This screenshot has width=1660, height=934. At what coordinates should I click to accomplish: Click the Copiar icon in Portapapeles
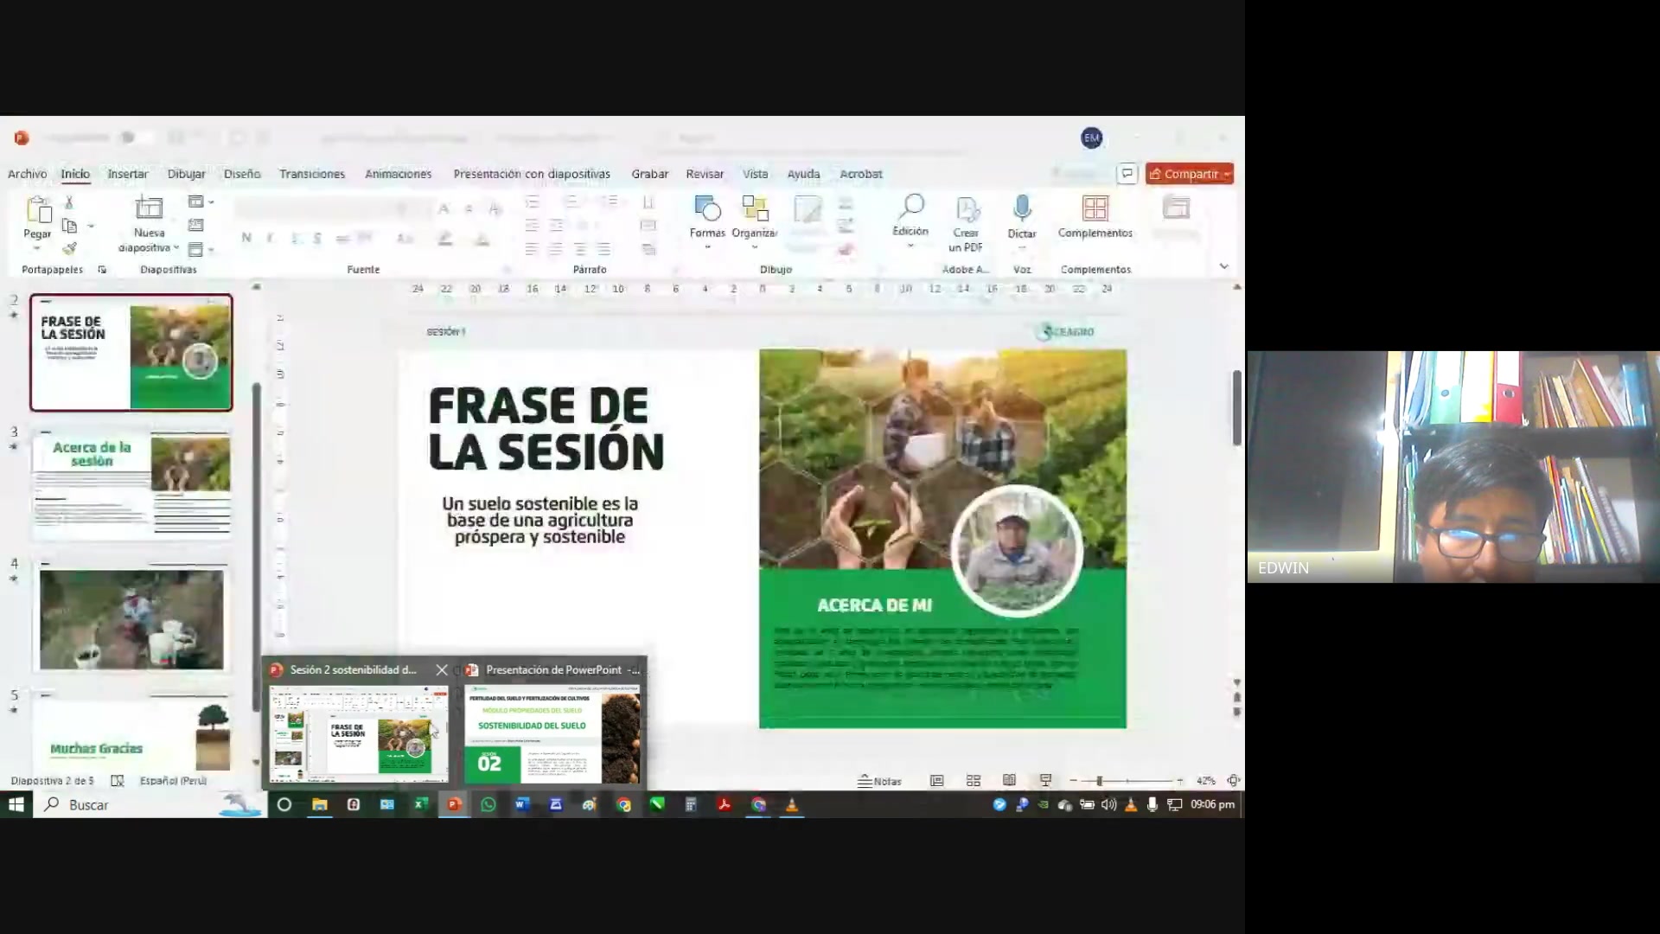pos(70,226)
